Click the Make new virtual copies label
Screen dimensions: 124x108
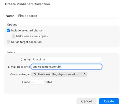(x=32, y=36)
